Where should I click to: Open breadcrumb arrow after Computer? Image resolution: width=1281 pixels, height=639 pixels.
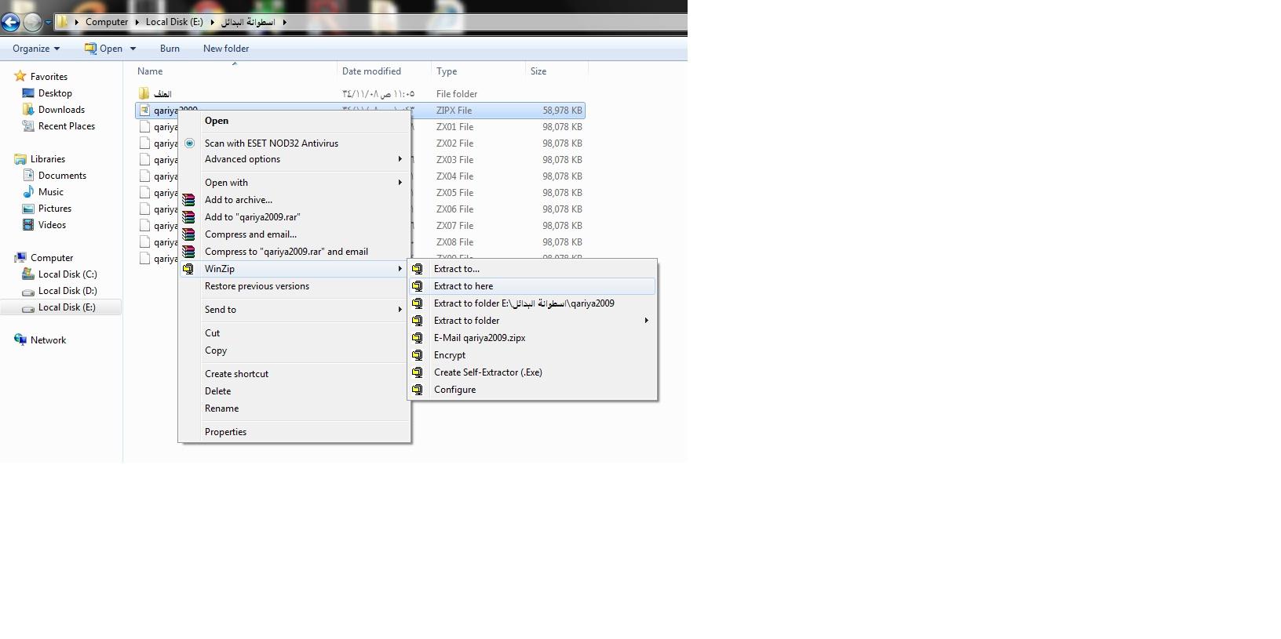tap(137, 22)
